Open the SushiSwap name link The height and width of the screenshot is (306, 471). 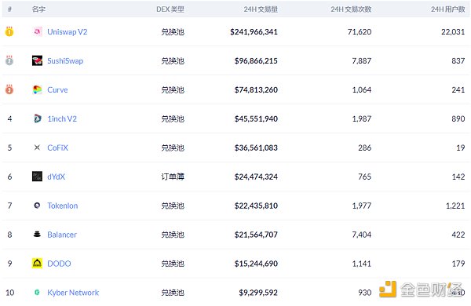point(65,61)
